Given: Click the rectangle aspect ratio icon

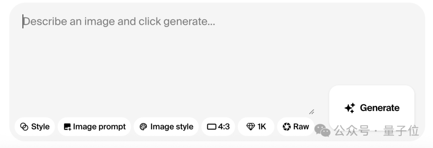Looking at the screenshot, I should 212,127.
